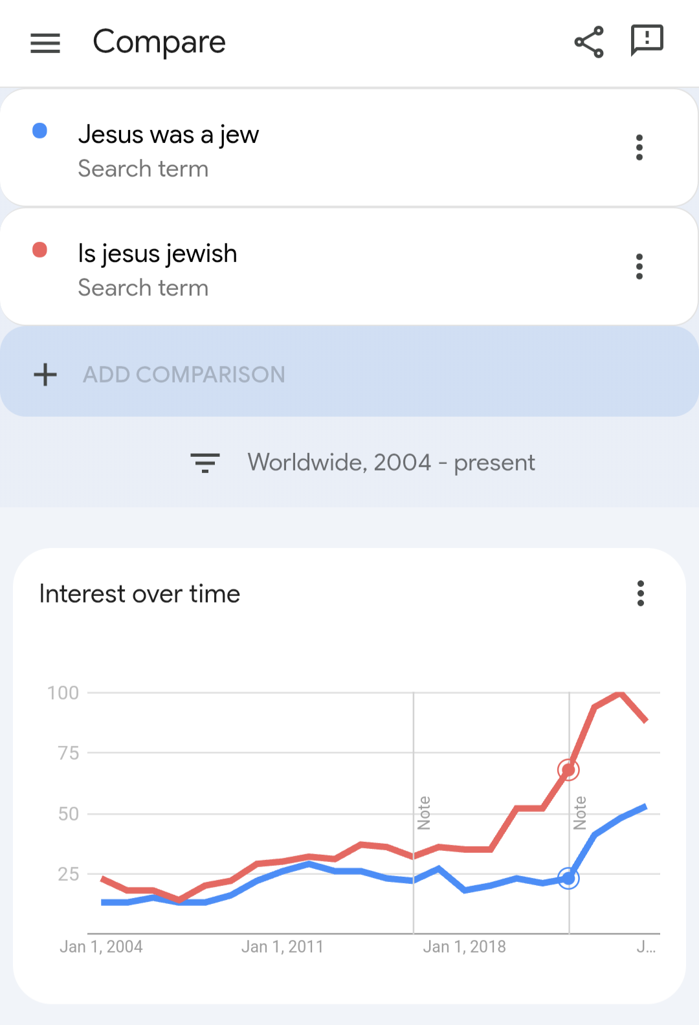699x1025 pixels.
Task: Open the send feedback icon
Action: coord(647,41)
